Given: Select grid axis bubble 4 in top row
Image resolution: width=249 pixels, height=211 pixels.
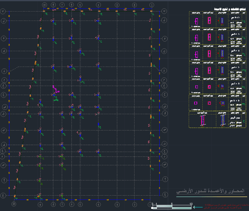Looking at the screenshot, I should coord(98,5).
